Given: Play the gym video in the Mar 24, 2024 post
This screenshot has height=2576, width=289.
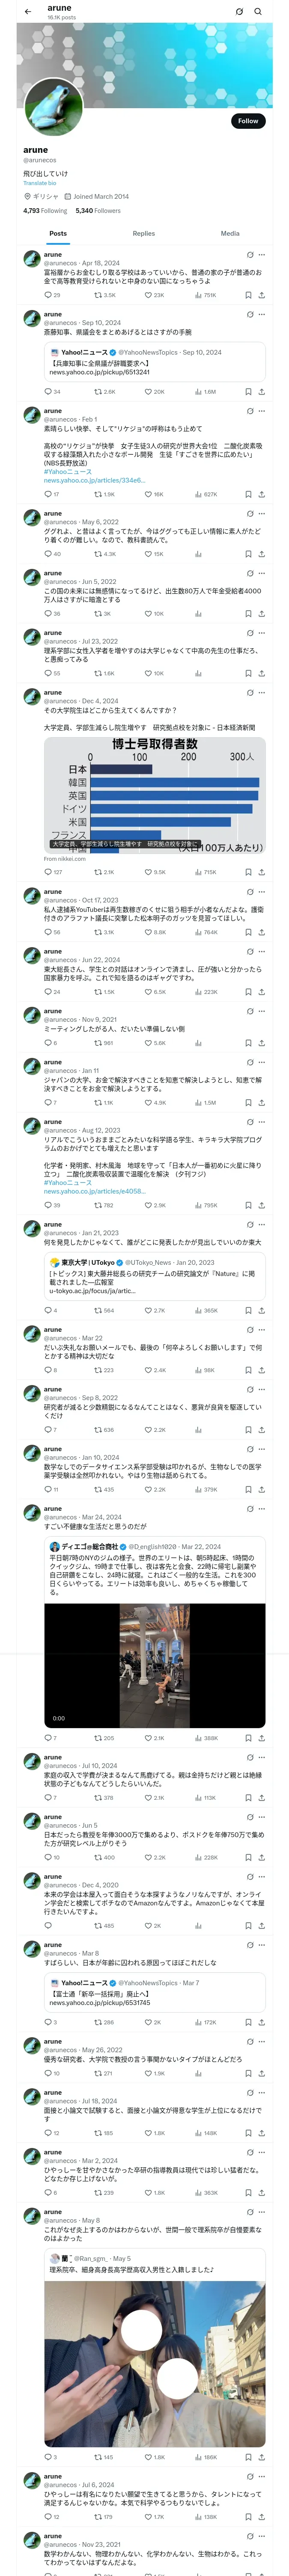Looking at the screenshot, I should click(x=155, y=1666).
